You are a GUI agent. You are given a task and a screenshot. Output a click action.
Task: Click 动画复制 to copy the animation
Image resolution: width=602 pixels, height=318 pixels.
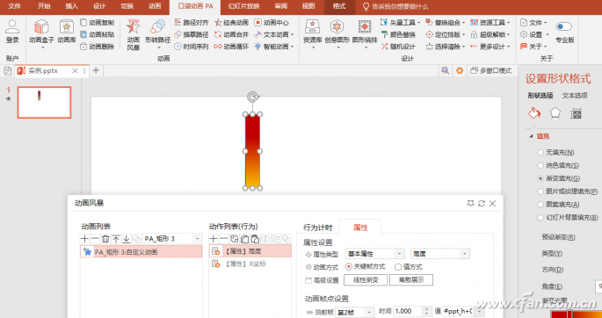98,23
